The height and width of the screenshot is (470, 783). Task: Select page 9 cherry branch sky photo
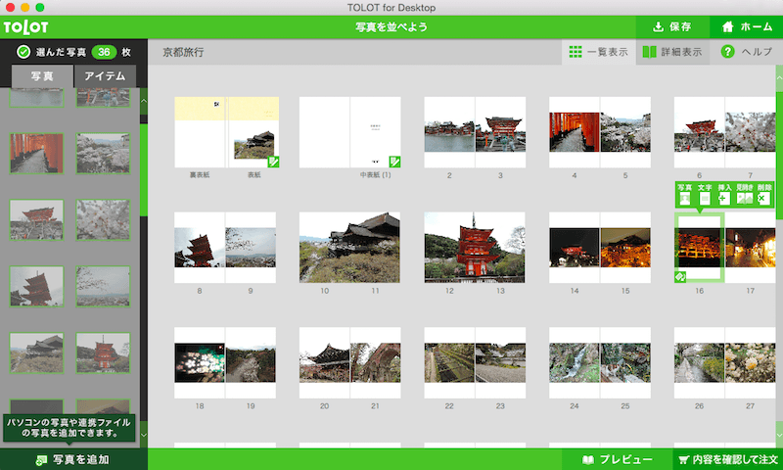click(x=251, y=247)
